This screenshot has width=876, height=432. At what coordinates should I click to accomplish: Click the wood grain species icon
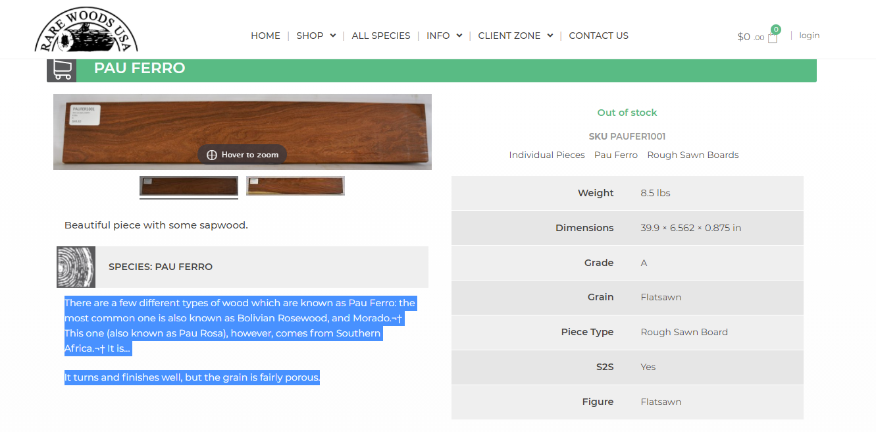(76, 267)
